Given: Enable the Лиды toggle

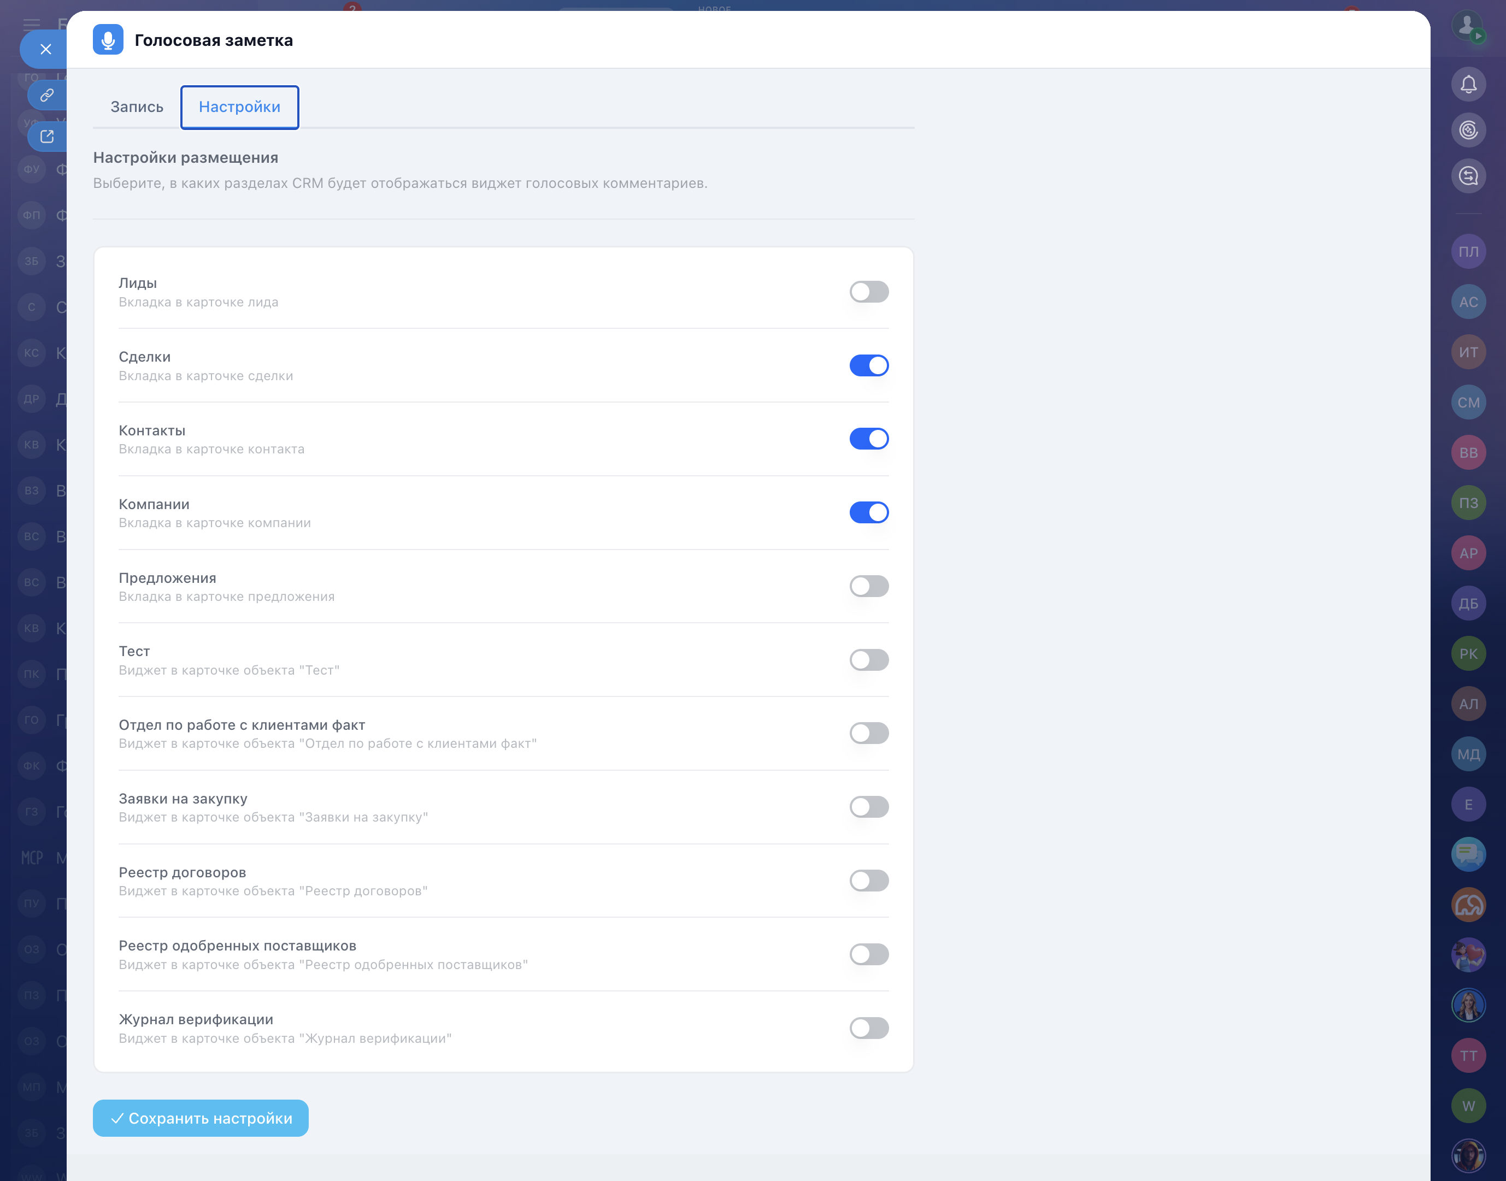Looking at the screenshot, I should tap(869, 292).
